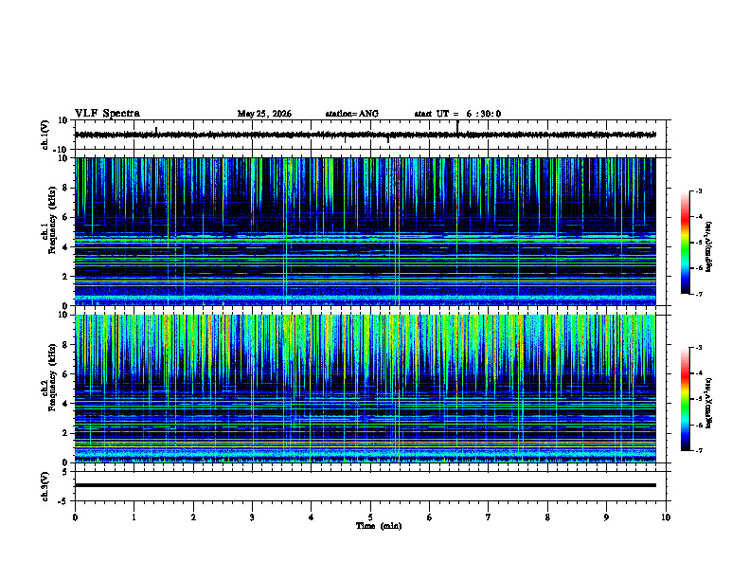Click the ch.1 waveform spike near 6.5 minutes
This screenshot has height=580, width=750.
coord(457,127)
